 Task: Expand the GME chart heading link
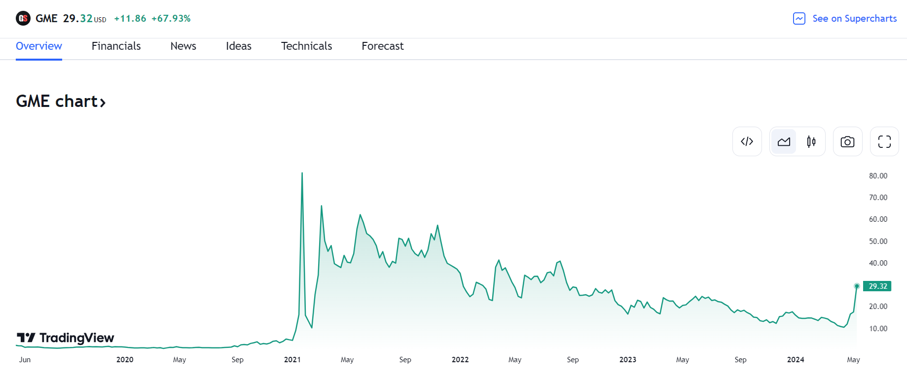point(61,101)
